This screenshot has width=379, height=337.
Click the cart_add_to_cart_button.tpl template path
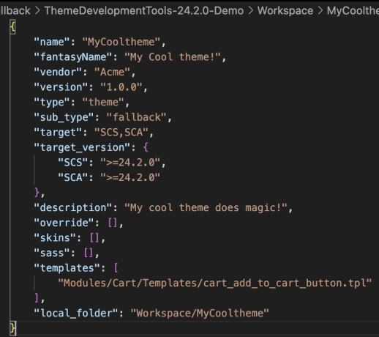click(x=214, y=284)
